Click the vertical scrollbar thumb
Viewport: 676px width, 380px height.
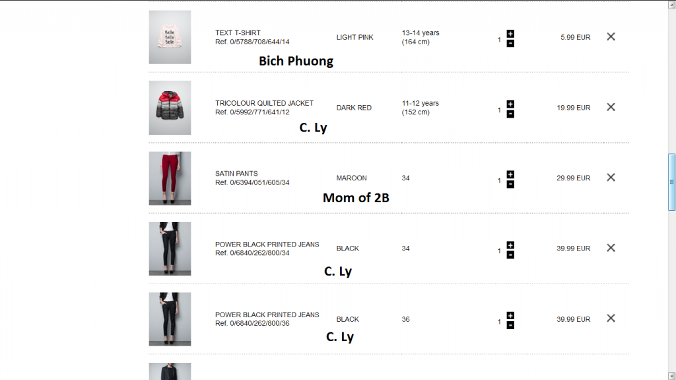(671, 182)
